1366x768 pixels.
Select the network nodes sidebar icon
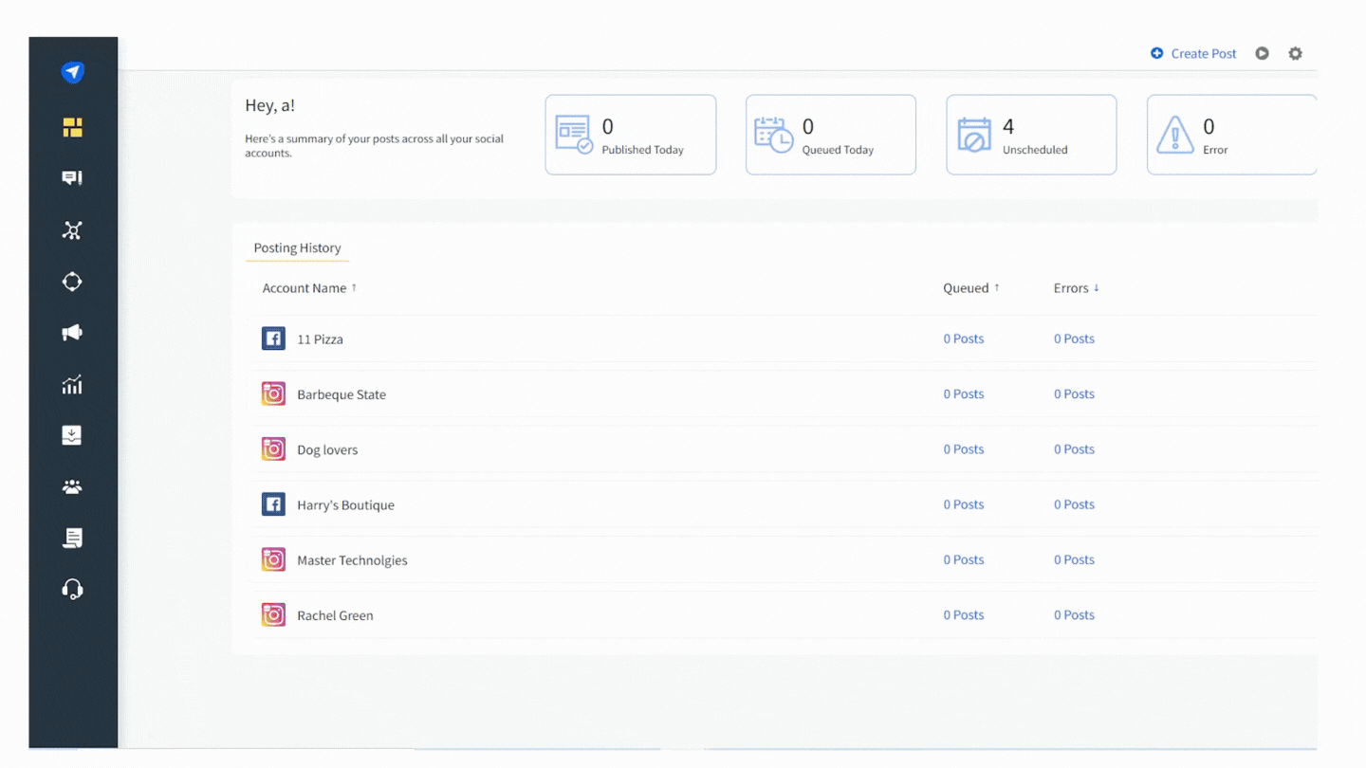(72, 230)
